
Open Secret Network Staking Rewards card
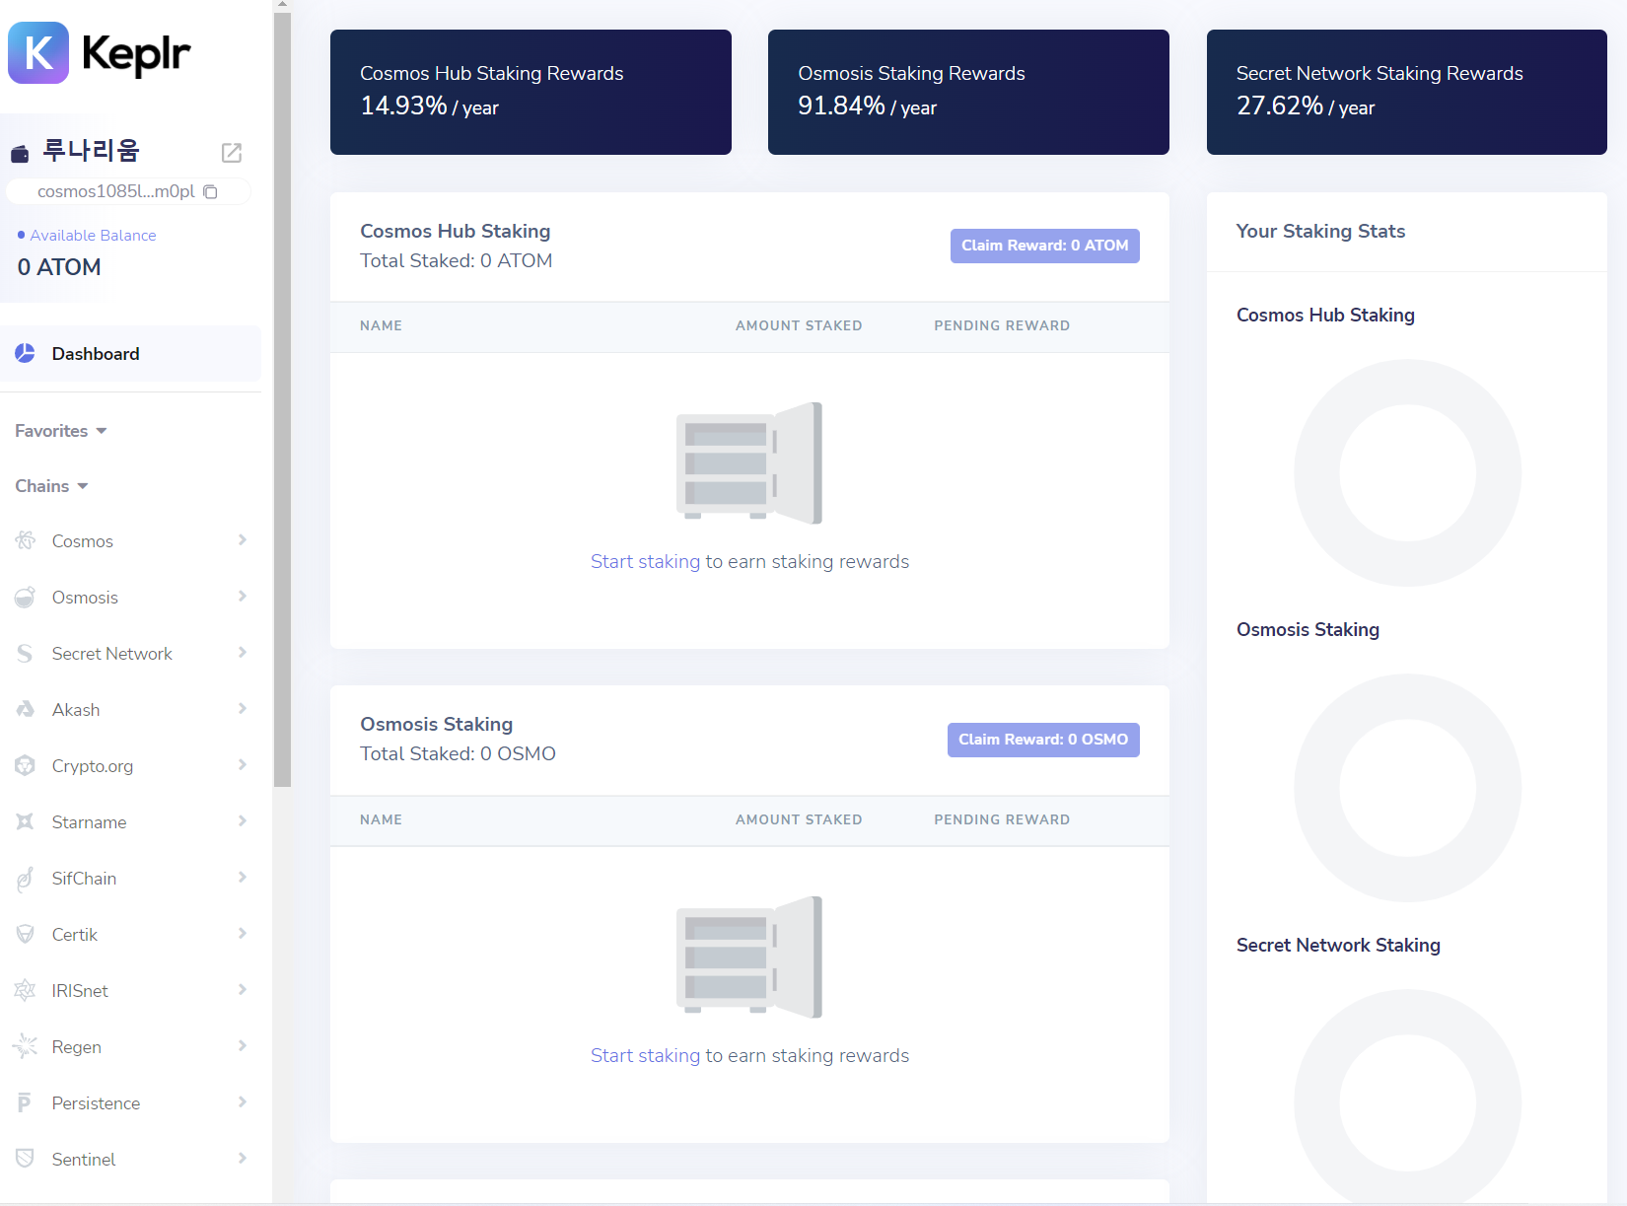coord(1407,92)
